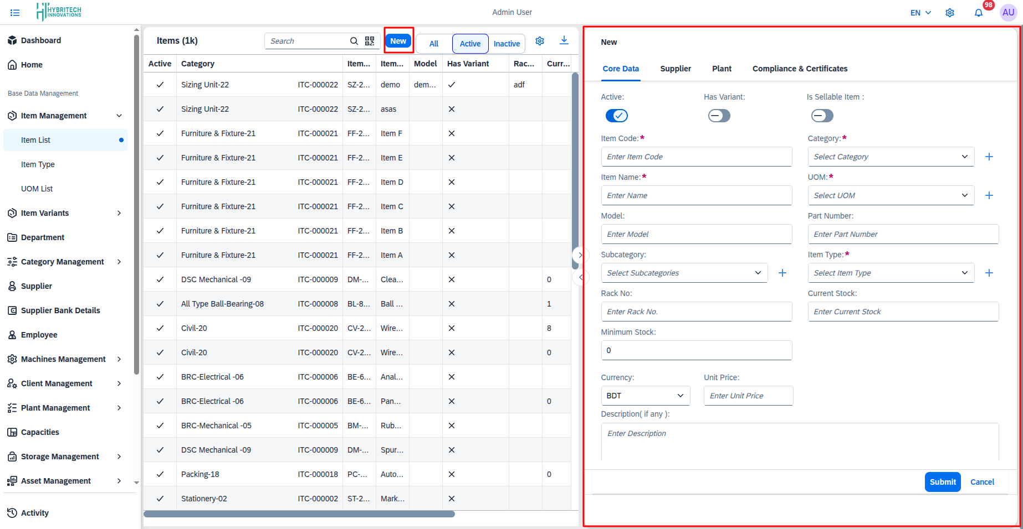The image size is (1023, 529).
Task: Click the Enter Item Code field
Action: coord(696,157)
